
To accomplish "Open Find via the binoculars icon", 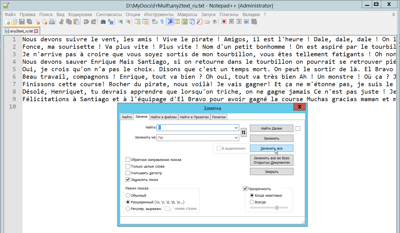I will (103, 22).
